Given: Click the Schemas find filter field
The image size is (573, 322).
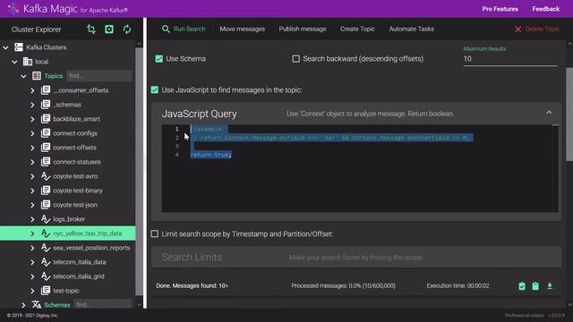Looking at the screenshot, I should (103, 304).
